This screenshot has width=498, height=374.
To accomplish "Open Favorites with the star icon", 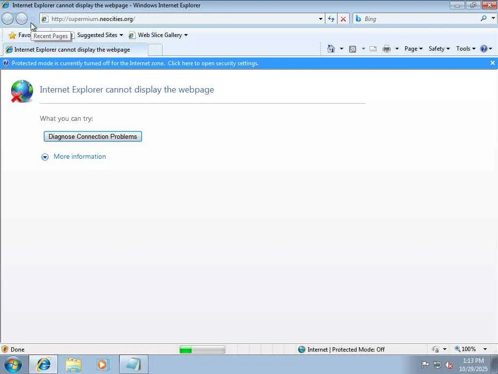I will click(12, 35).
